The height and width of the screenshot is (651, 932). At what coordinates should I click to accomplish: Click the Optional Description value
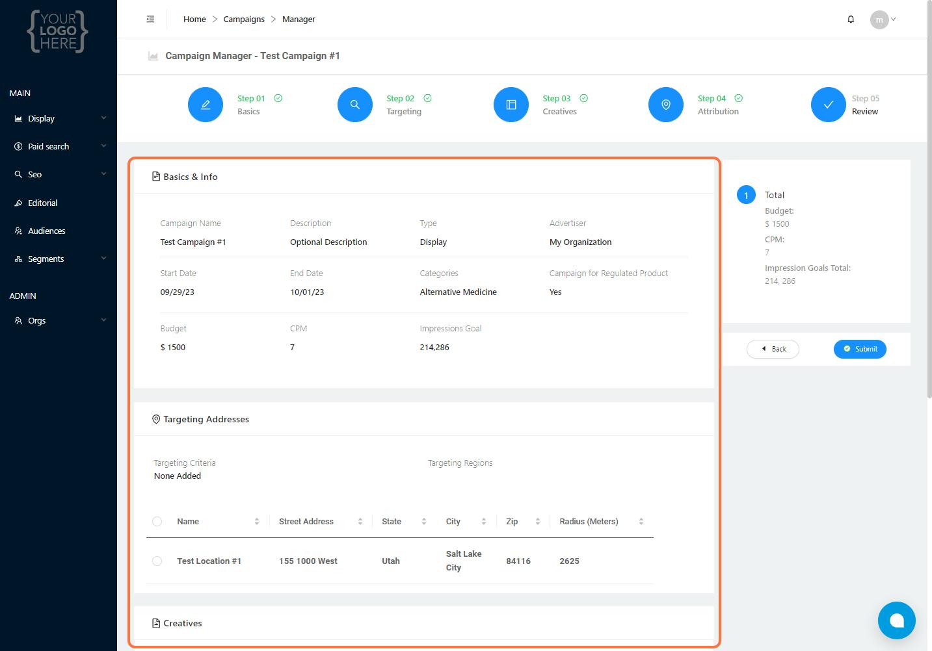coord(328,242)
